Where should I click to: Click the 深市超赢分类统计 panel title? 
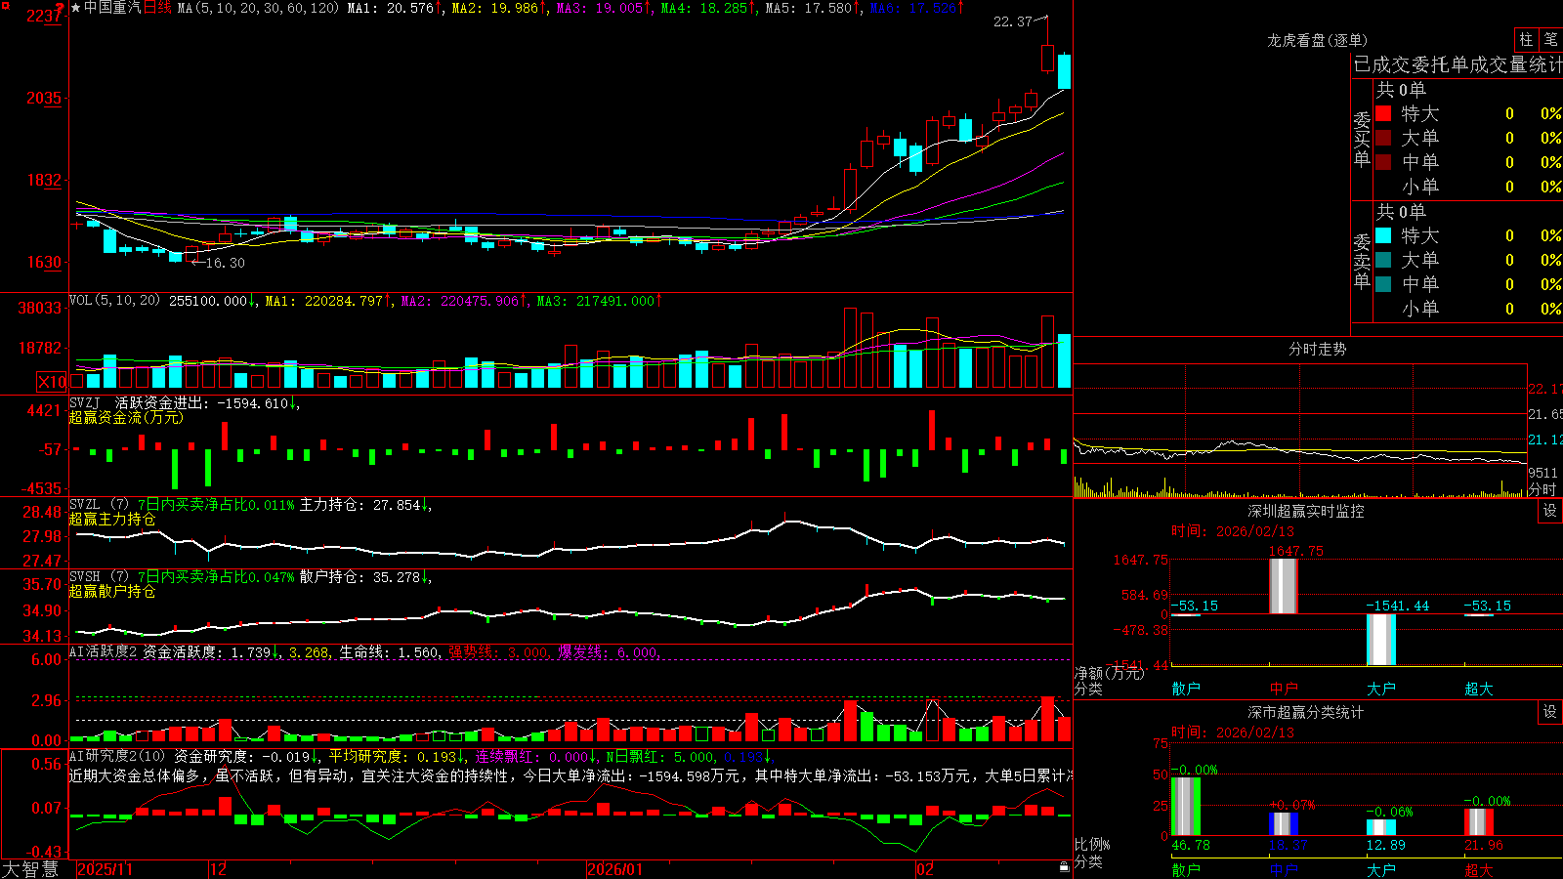pos(1306,712)
